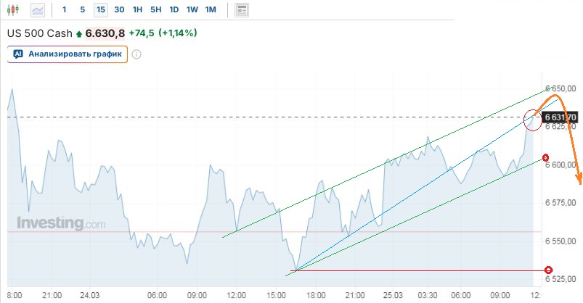Viewport: 583px width, 303px height.
Task: Select the 1-minute timeframe
Action: tap(65, 10)
